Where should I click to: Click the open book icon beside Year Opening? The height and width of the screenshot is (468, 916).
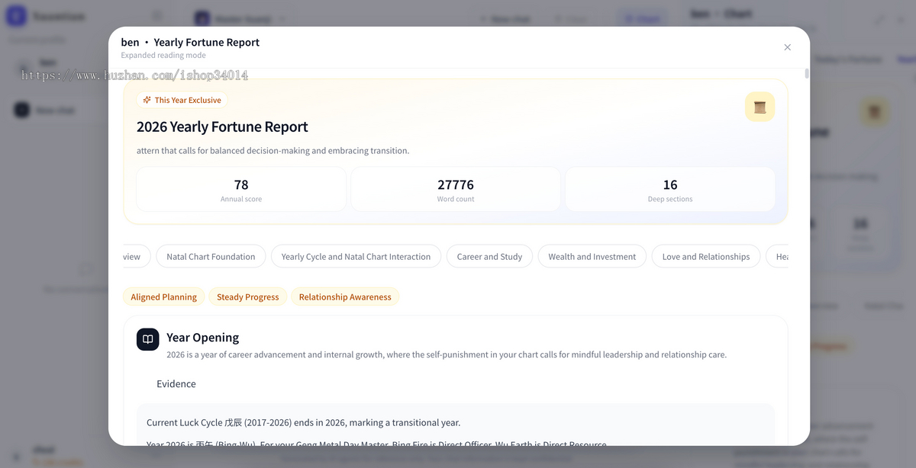click(147, 339)
